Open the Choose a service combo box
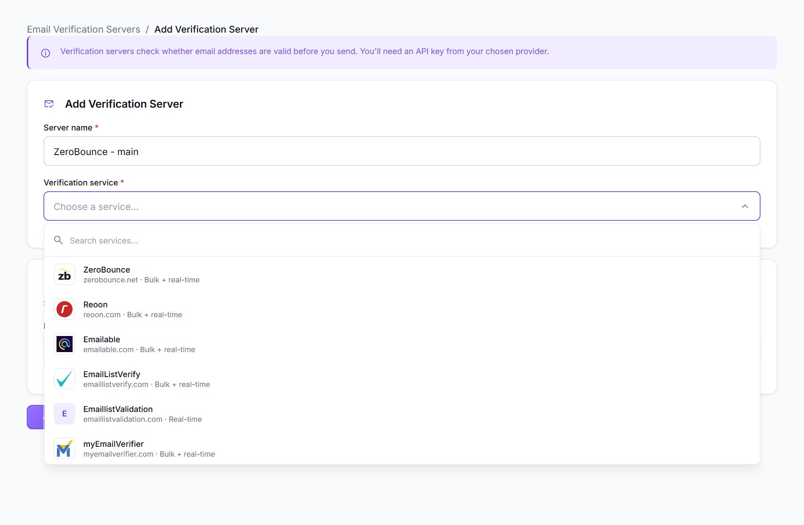Image resolution: width=804 pixels, height=525 pixels. 402,206
